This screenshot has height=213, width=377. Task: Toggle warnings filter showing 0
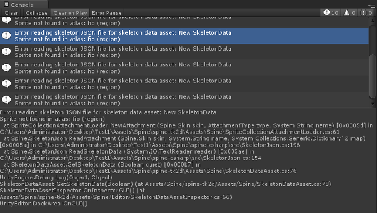click(x=349, y=13)
